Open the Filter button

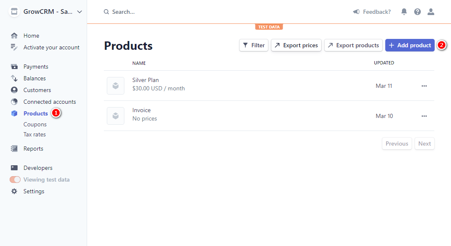click(253, 45)
